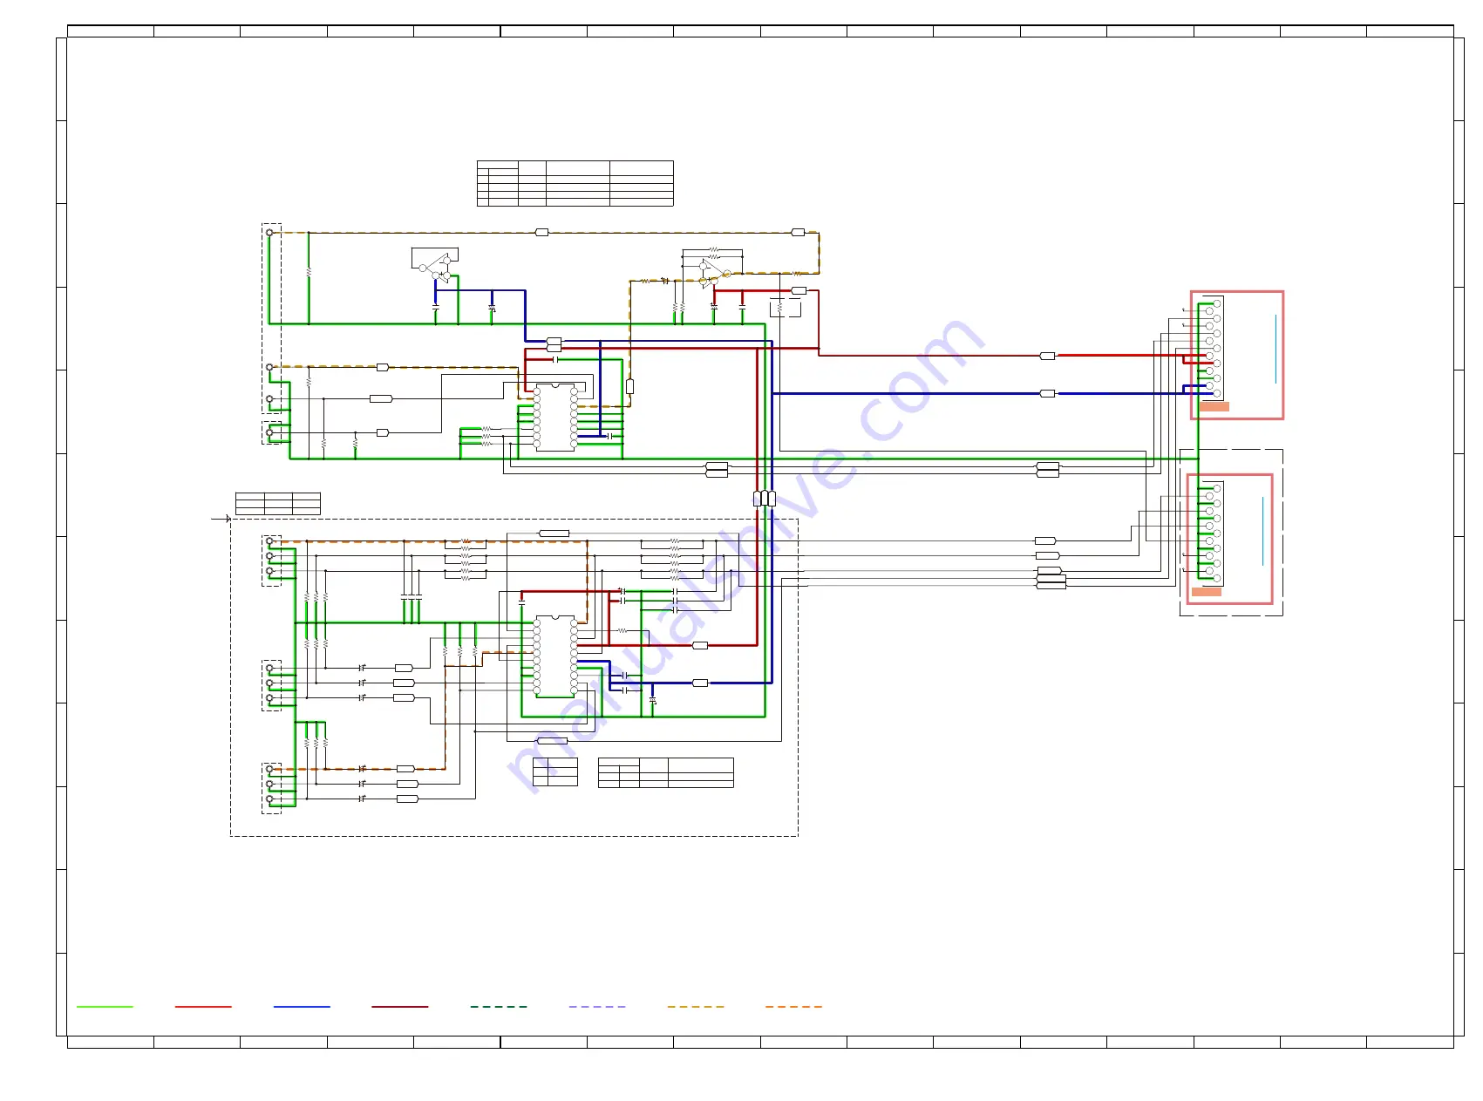Click the top-left input jack circle
Image resolution: width=1483 pixels, height=1101 pixels.
[269, 233]
